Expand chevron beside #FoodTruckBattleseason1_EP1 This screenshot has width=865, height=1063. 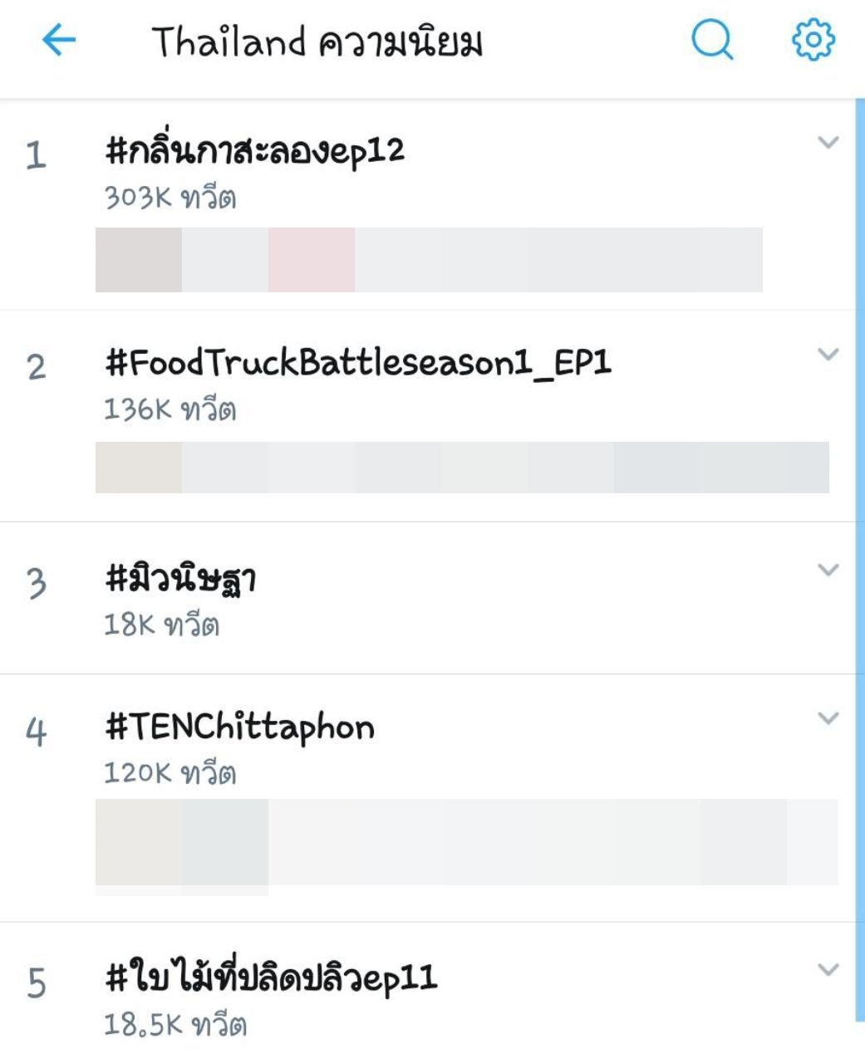point(828,355)
